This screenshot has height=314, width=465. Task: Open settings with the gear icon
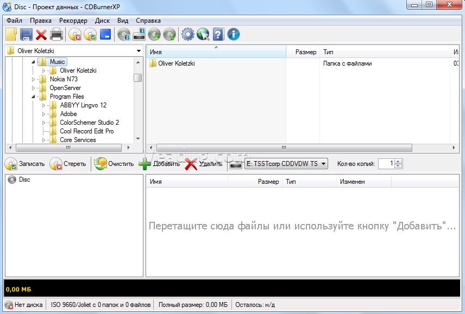click(x=188, y=34)
